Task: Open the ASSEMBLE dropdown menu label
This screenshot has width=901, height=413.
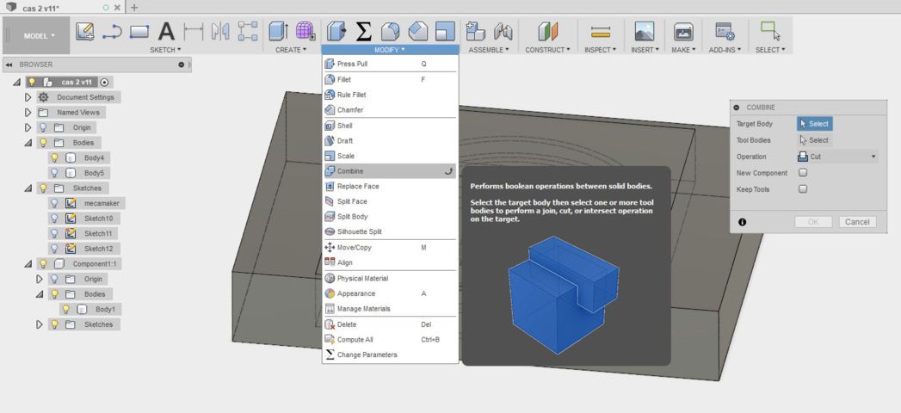Action: pyautogui.click(x=489, y=50)
